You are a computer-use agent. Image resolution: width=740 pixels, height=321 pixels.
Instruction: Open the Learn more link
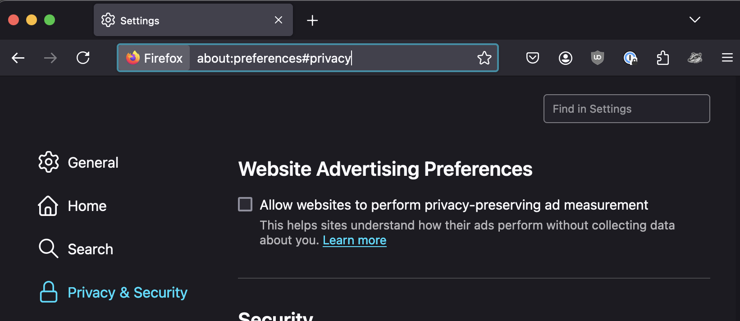click(355, 240)
